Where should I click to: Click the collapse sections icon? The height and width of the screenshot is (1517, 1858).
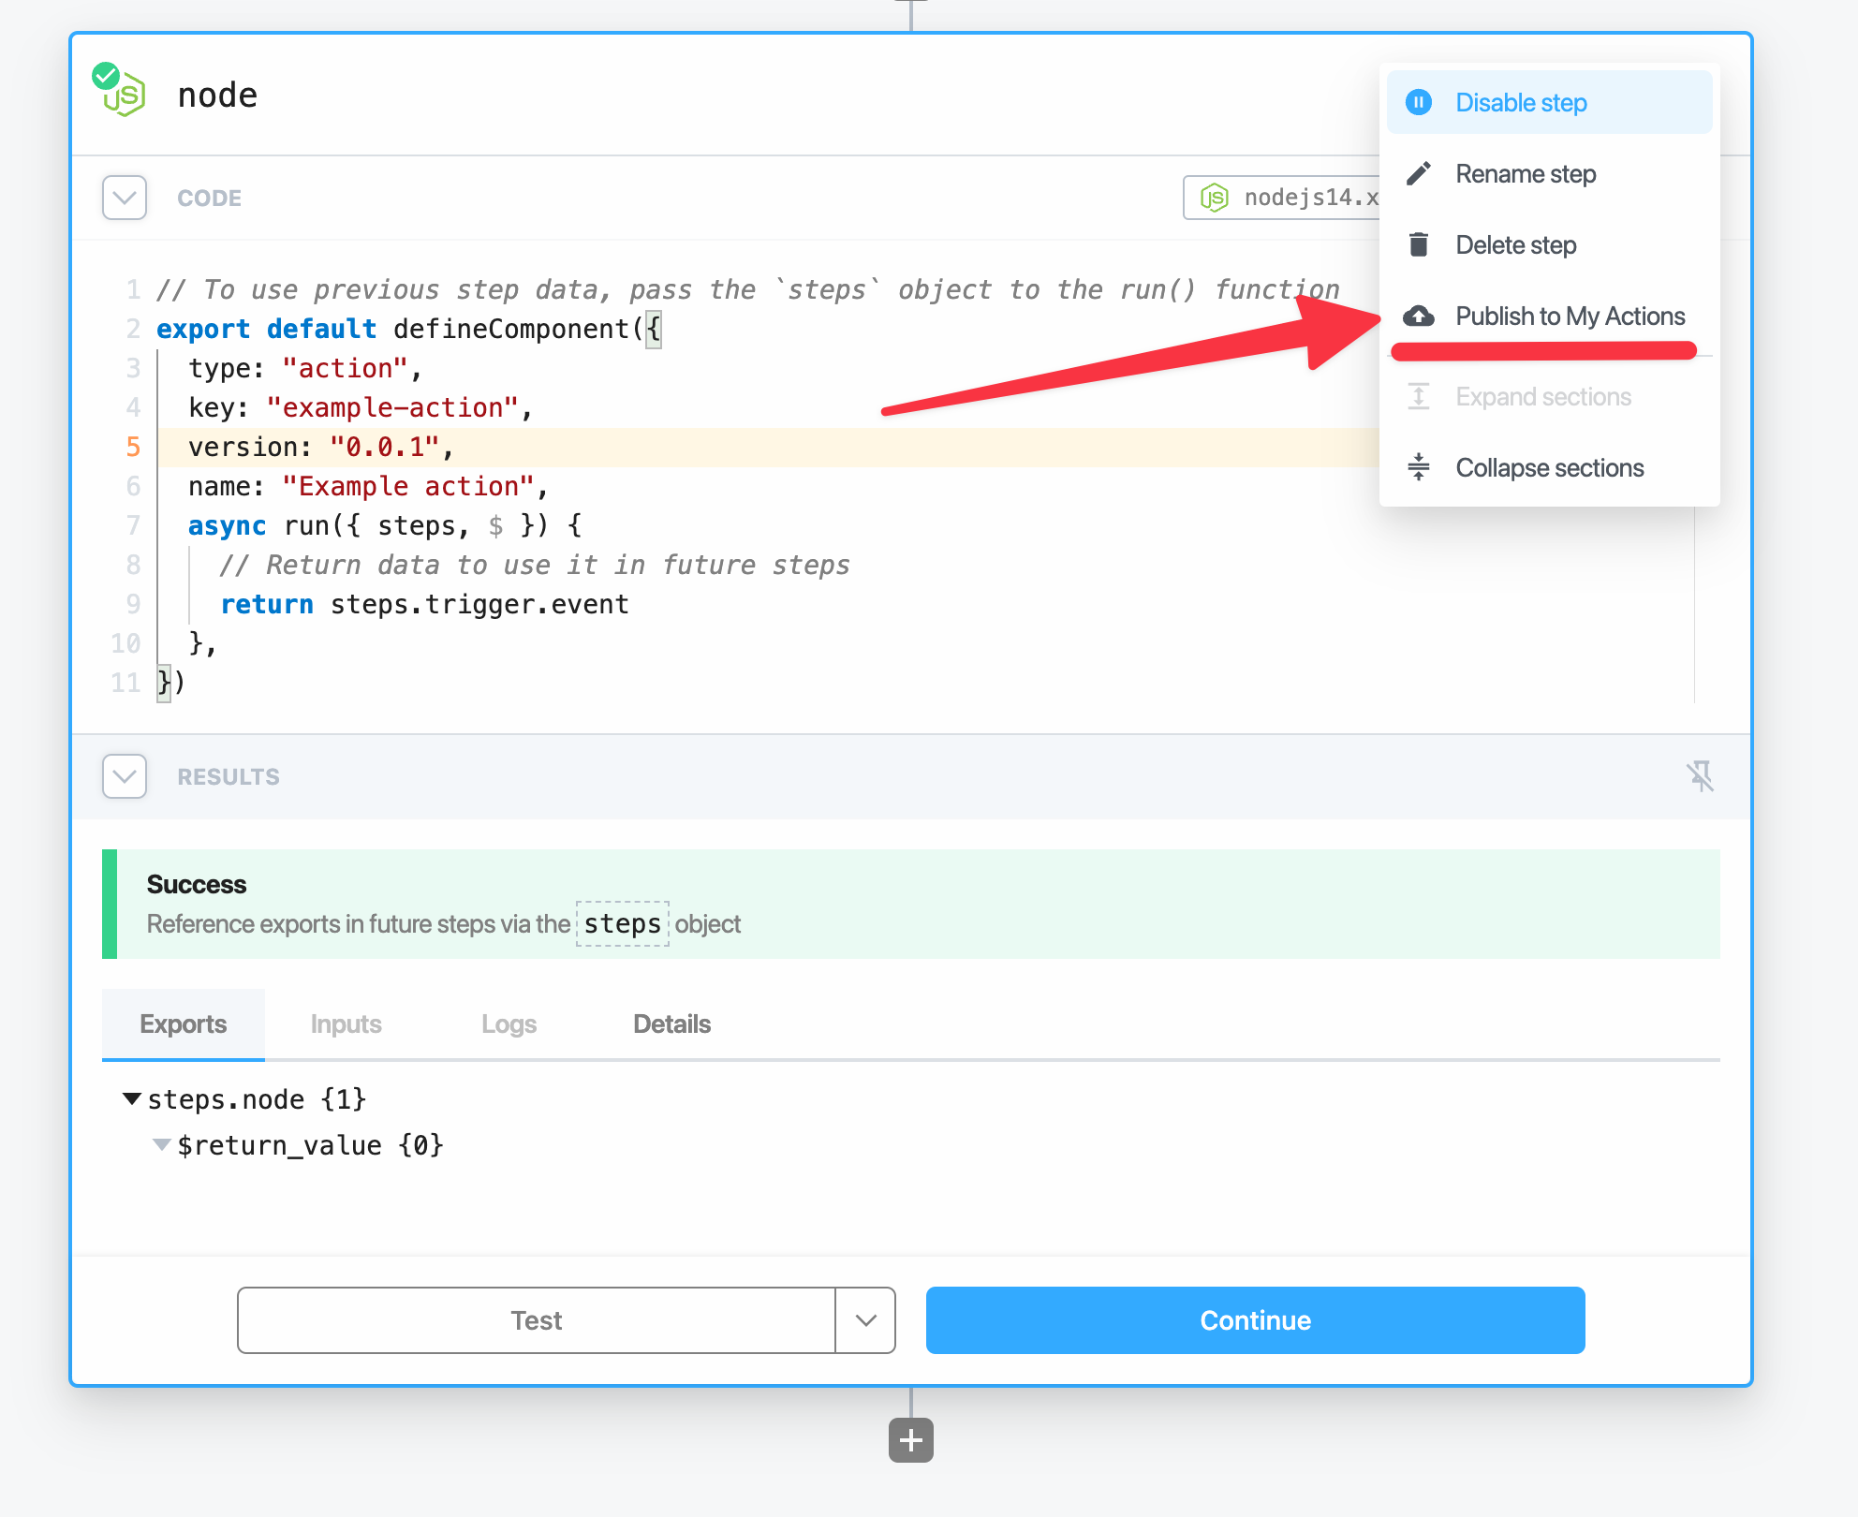[1419, 466]
